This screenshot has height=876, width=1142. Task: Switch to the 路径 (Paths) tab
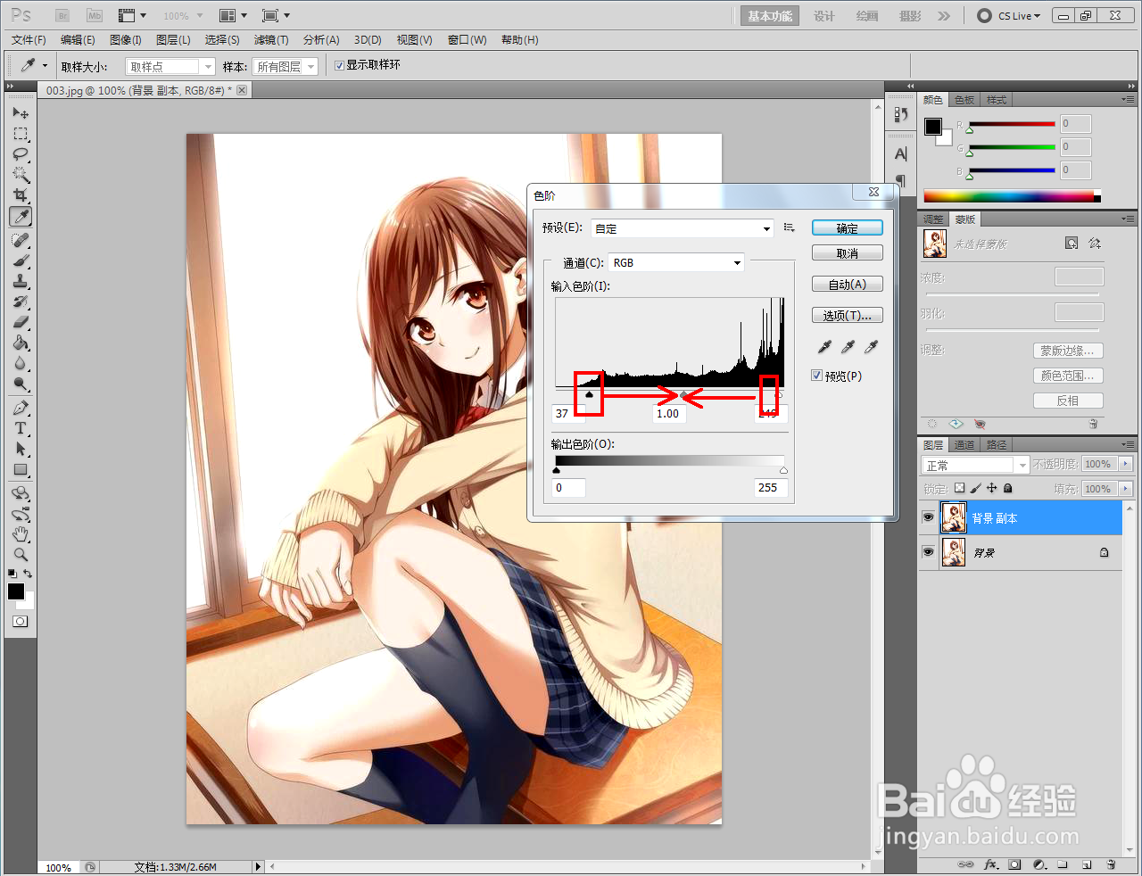(x=997, y=444)
